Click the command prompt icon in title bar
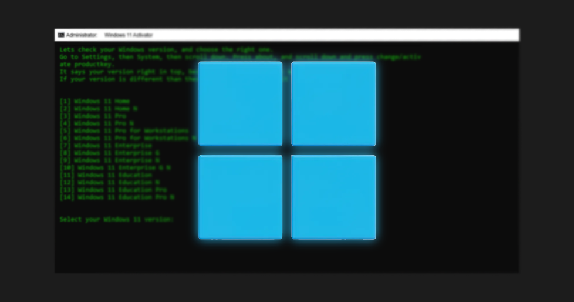This screenshot has width=574, height=302. (61, 35)
